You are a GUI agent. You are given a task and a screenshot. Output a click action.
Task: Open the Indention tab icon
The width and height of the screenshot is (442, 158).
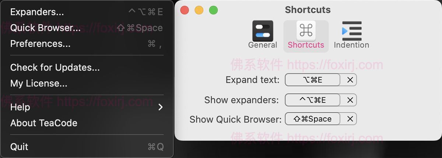click(351, 31)
